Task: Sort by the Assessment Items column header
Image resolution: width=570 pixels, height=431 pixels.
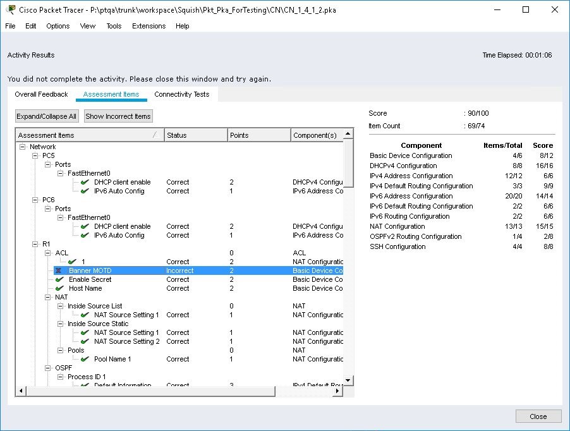Action: (90, 135)
